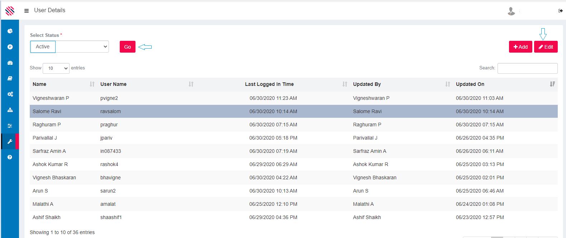This screenshot has width=566, height=238.
Task: Select the wrench tool sidebar icon
Action: pyautogui.click(x=10, y=141)
